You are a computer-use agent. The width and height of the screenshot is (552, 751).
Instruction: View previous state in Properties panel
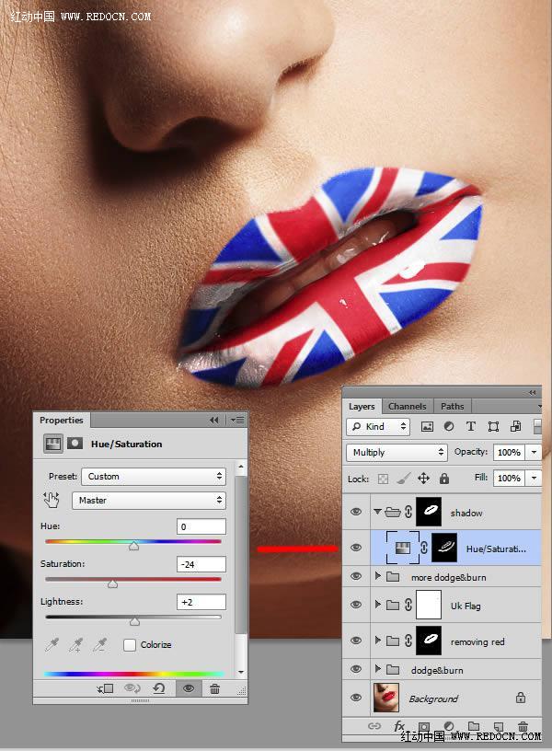tap(132, 688)
